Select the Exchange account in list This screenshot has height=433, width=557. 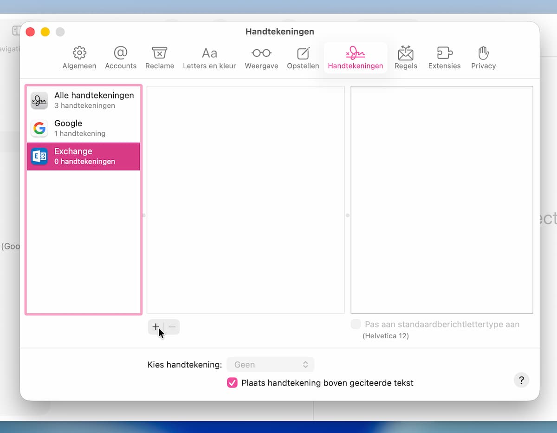pos(84,156)
